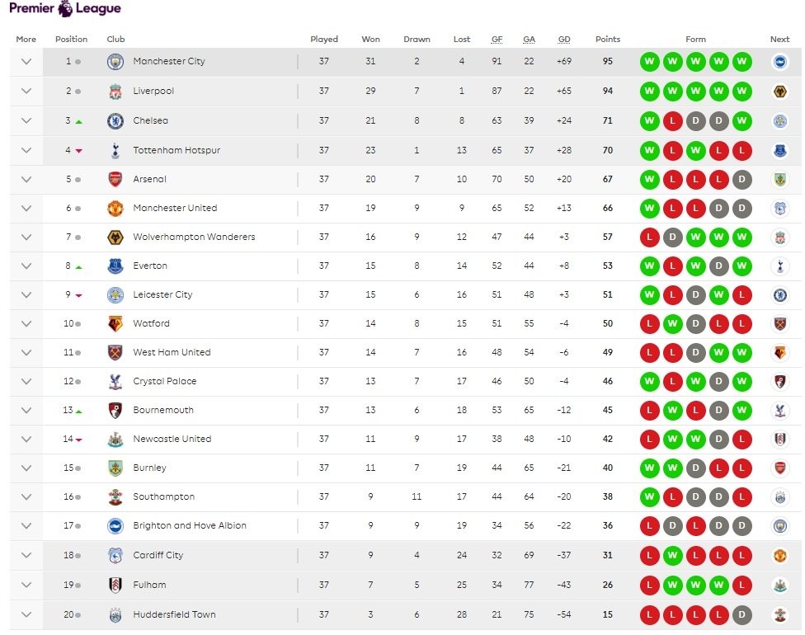Click the Wolves badge in Liverpool's Next column
Image resolution: width=805 pixels, height=635 pixels.
[779, 90]
